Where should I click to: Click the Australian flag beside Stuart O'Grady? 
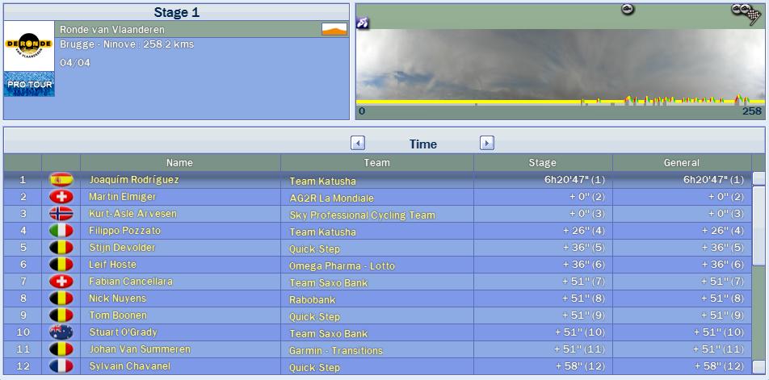click(61, 332)
